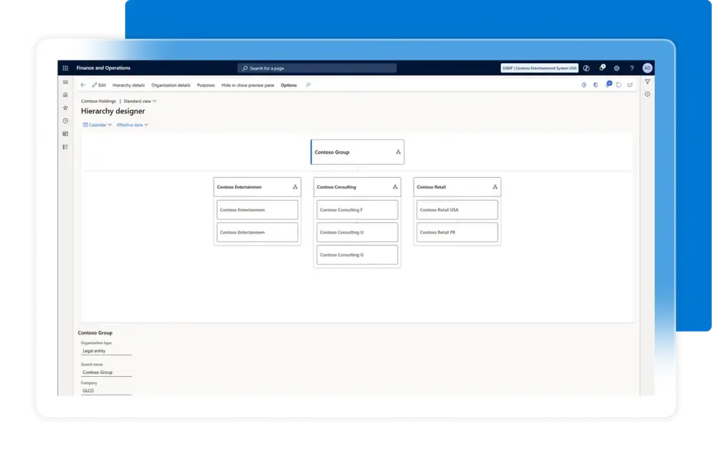
Task: Select the Contoso Retail USA node
Action: pos(458,210)
